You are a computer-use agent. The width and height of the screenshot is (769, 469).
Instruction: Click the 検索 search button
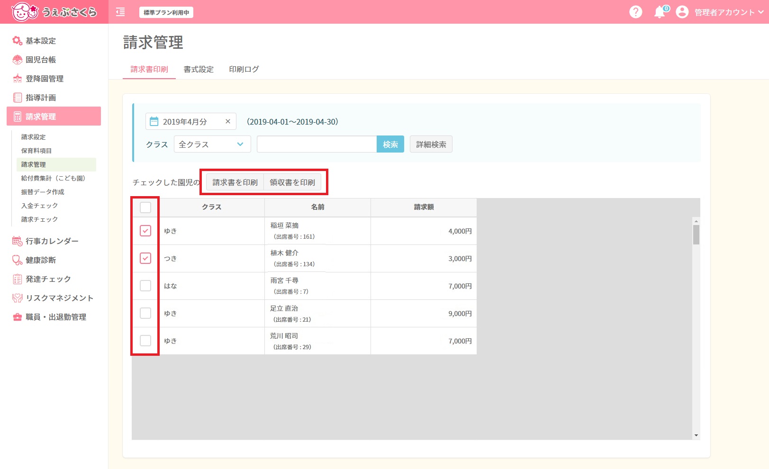[390, 144]
